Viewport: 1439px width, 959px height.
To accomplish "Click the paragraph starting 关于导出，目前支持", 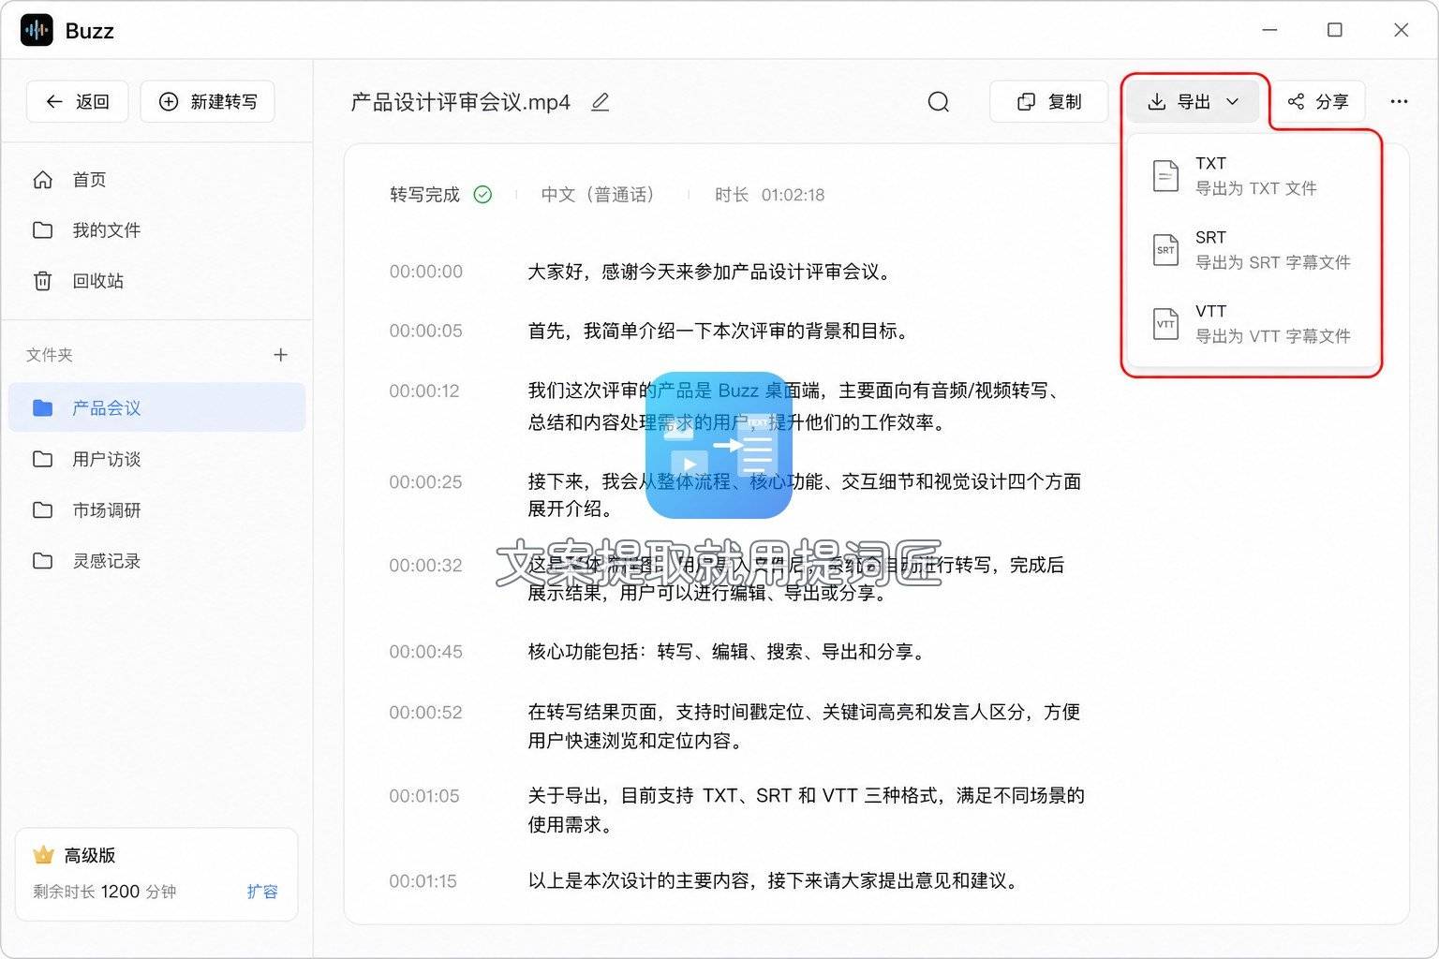I will click(x=806, y=810).
